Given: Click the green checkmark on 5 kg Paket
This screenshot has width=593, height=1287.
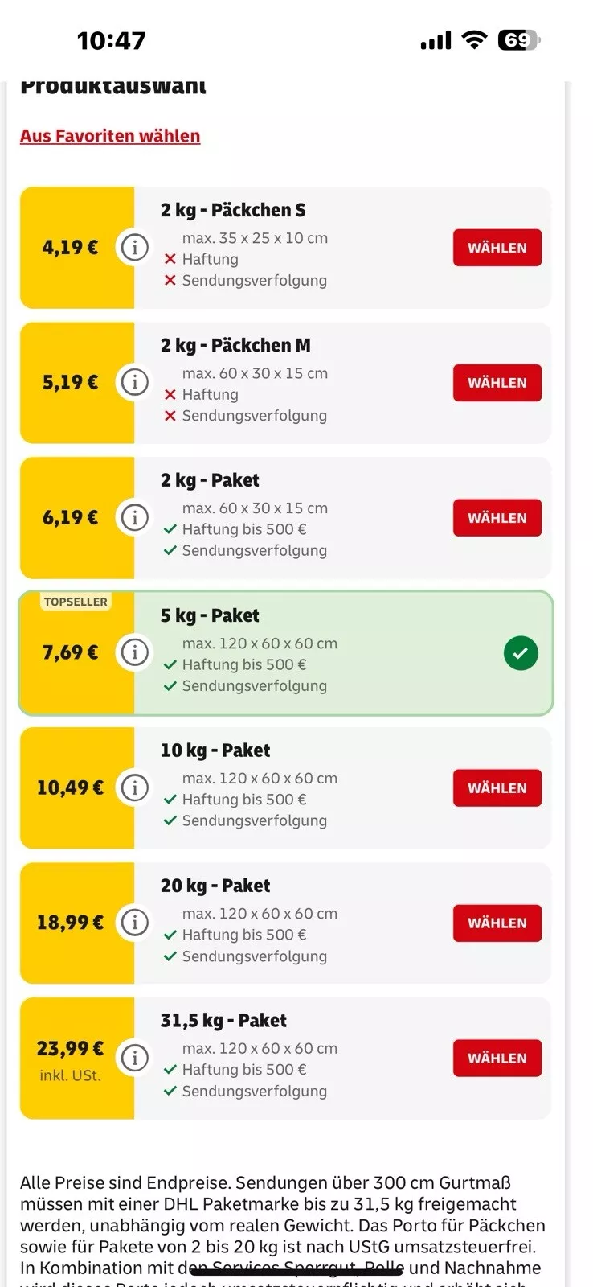Looking at the screenshot, I should coord(521,653).
